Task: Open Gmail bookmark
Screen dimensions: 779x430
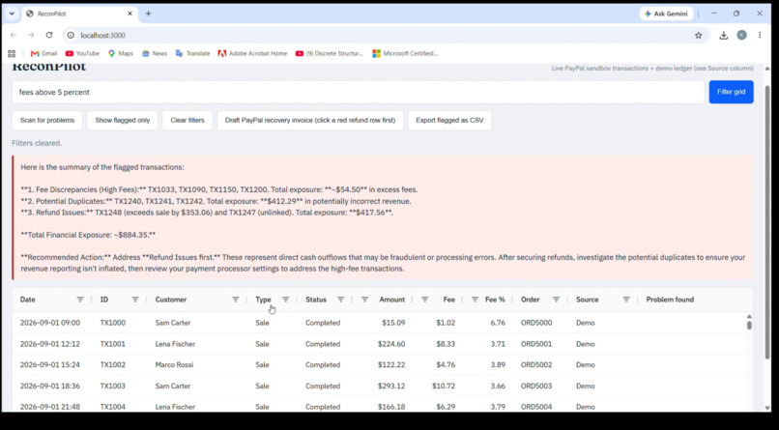Action: tap(43, 53)
